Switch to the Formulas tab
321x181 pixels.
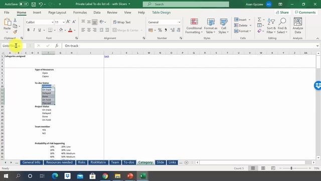point(80,12)
